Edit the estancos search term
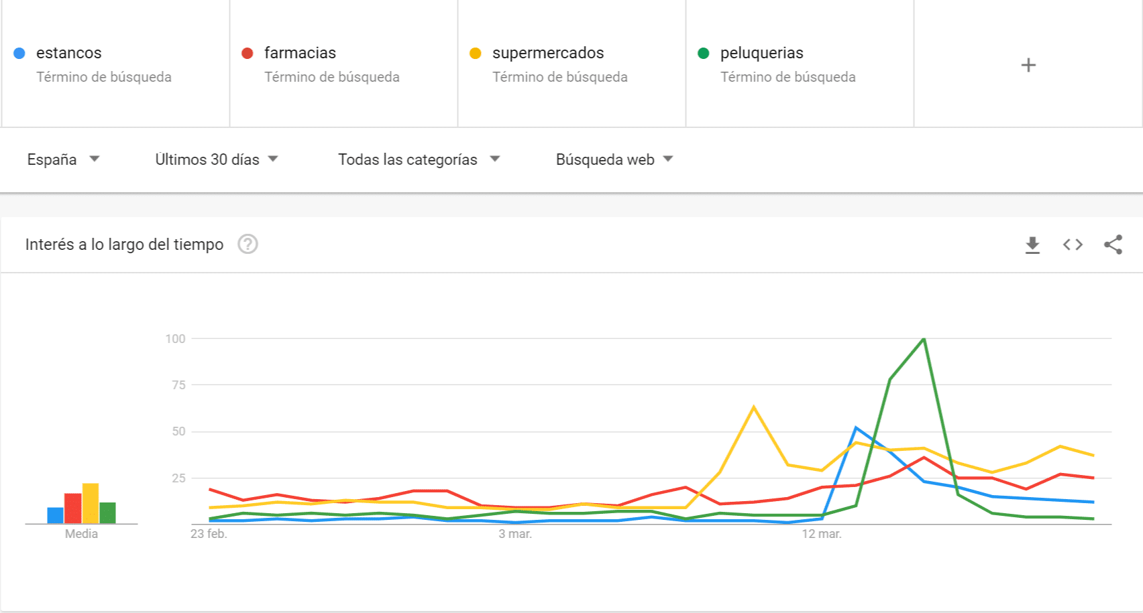1143x613 pixels. click(69, 53)
